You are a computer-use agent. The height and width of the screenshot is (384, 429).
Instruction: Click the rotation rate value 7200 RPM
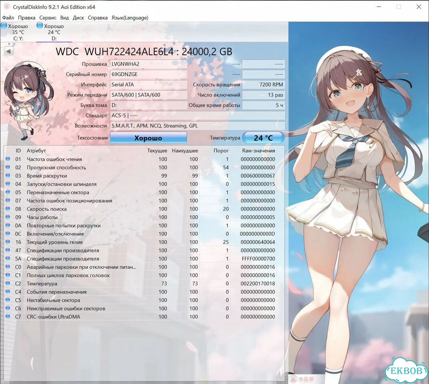(263, 84)
